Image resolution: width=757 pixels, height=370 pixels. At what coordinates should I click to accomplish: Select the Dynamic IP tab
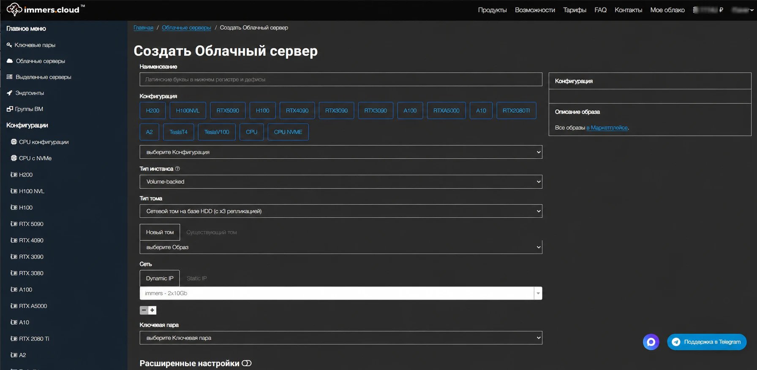coord(160,278)
